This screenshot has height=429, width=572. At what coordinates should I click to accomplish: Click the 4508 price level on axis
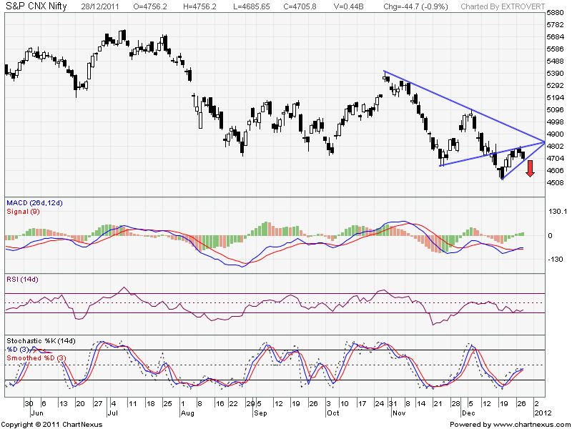[556, 182]
